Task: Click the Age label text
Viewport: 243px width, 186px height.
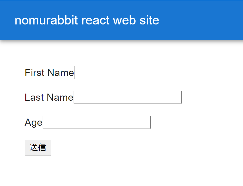Action: (x=33, y=122)
